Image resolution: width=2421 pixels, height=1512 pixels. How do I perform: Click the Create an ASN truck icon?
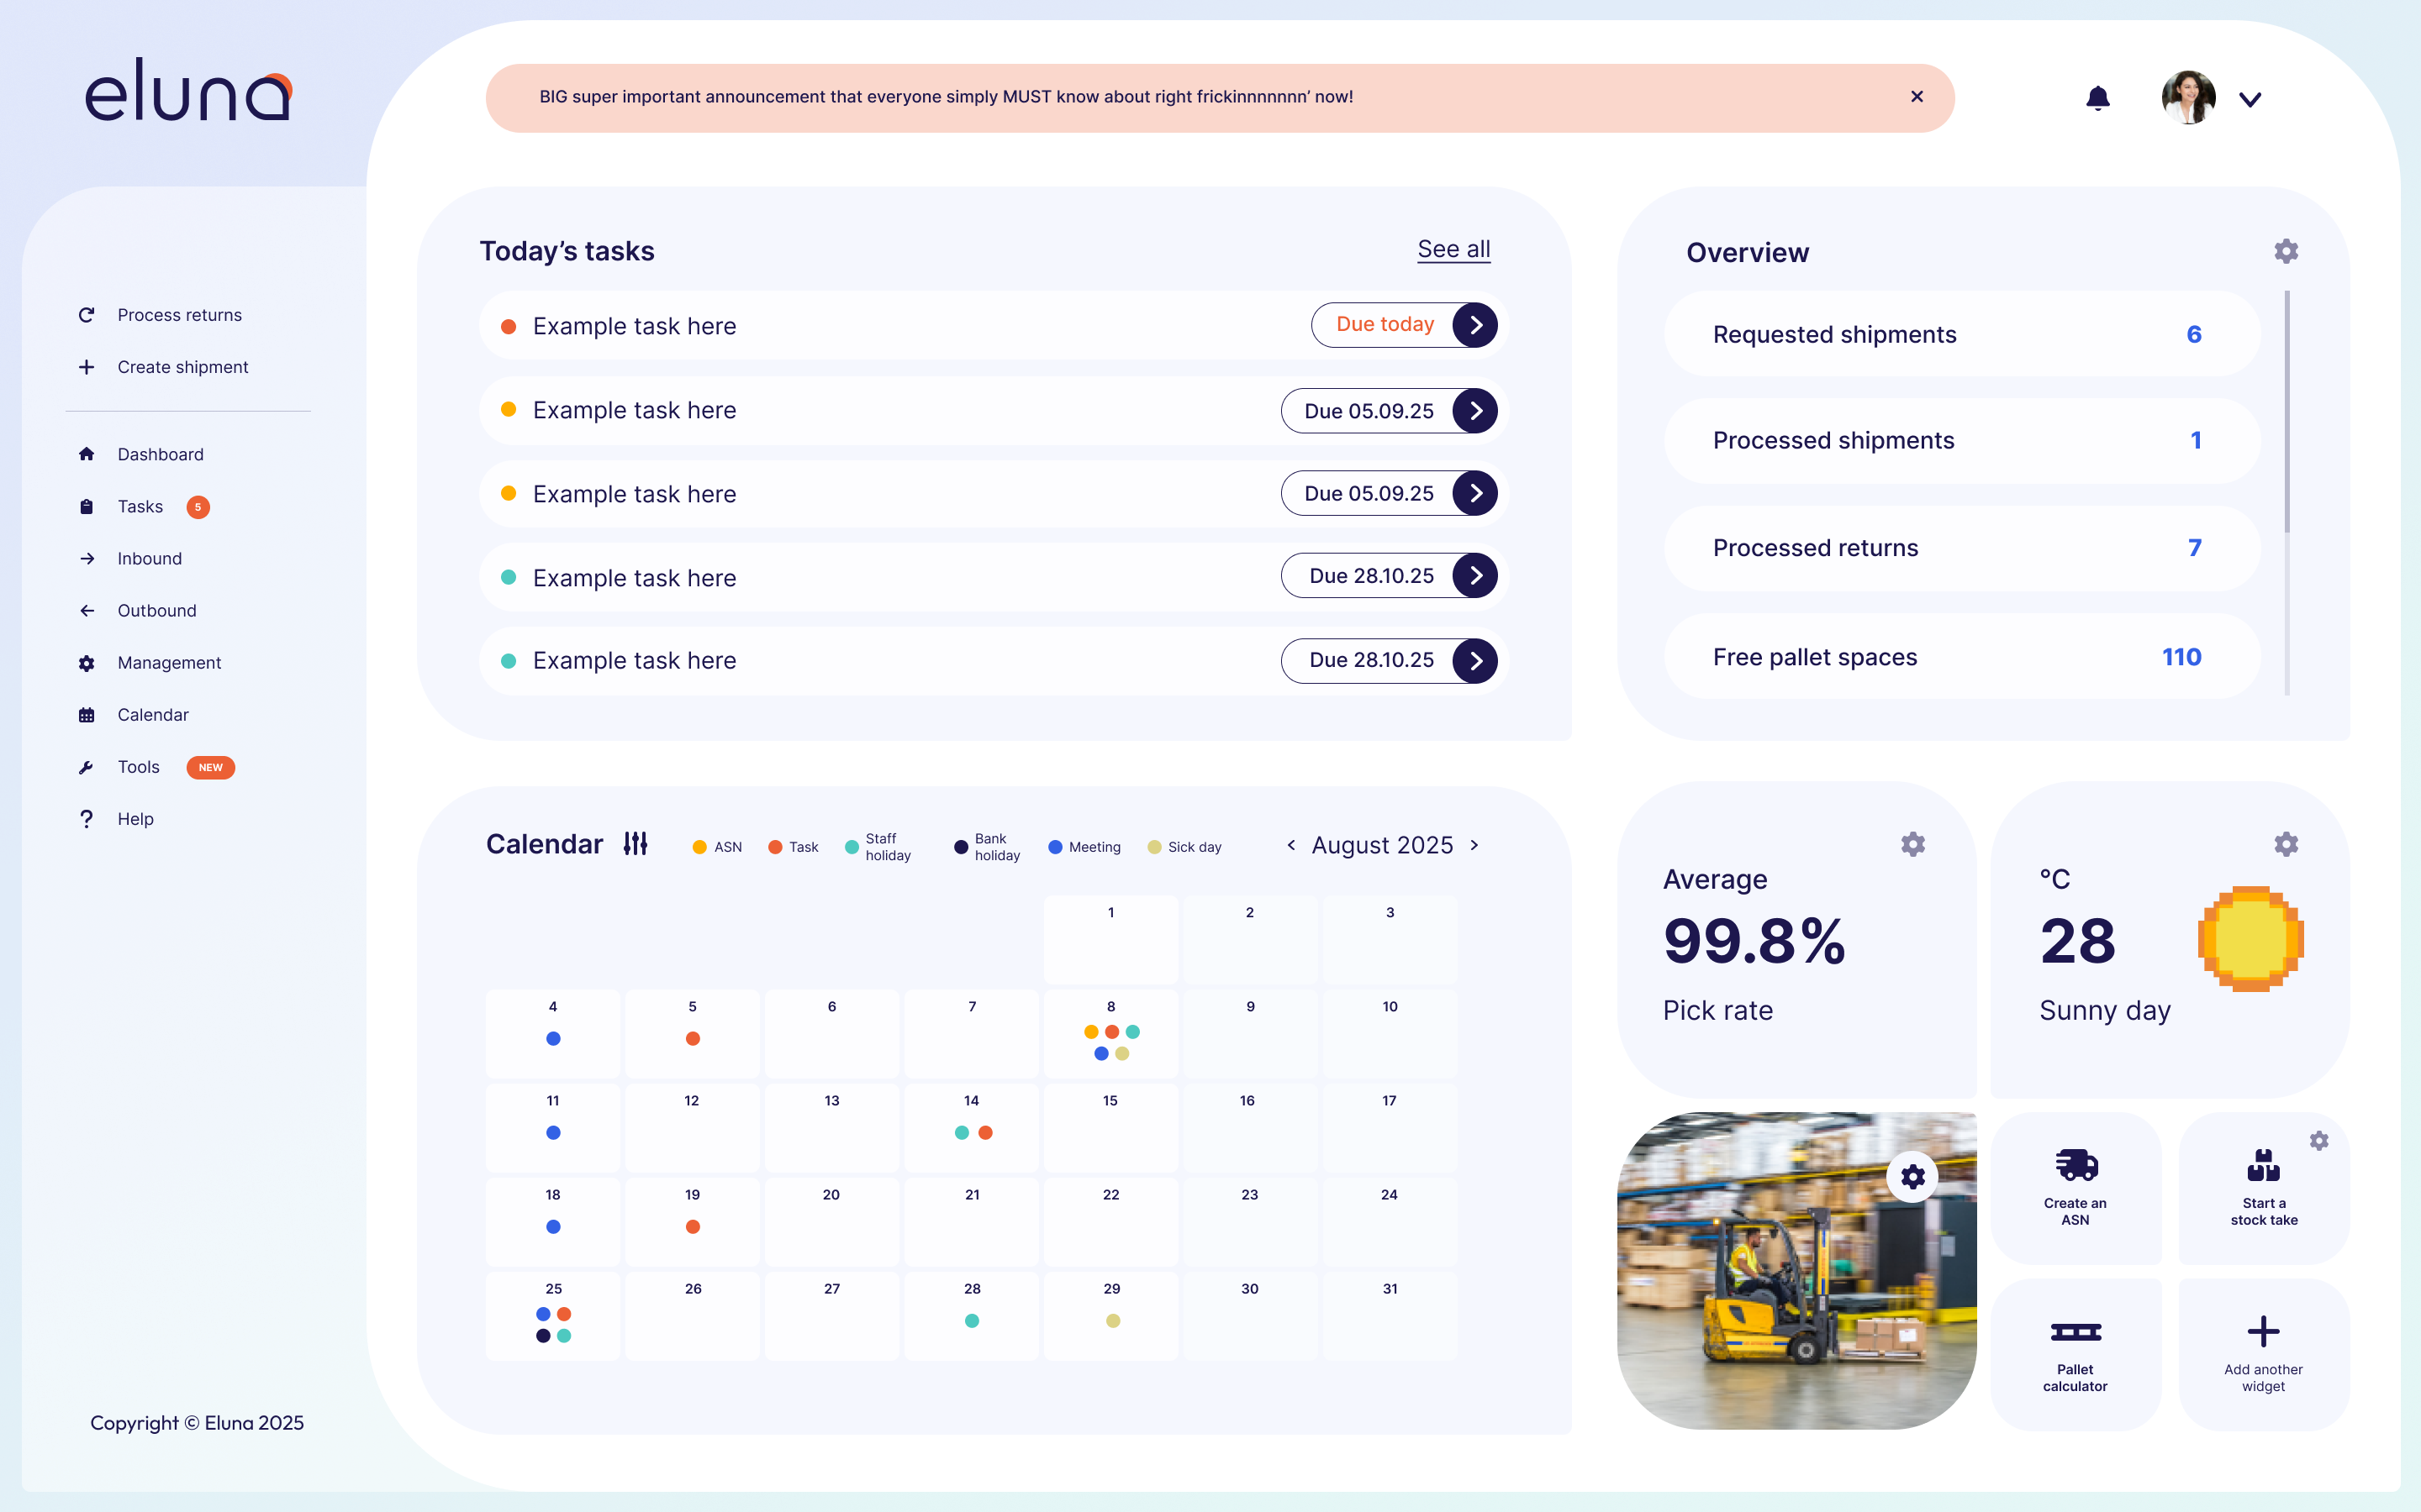[2076, 1165]
